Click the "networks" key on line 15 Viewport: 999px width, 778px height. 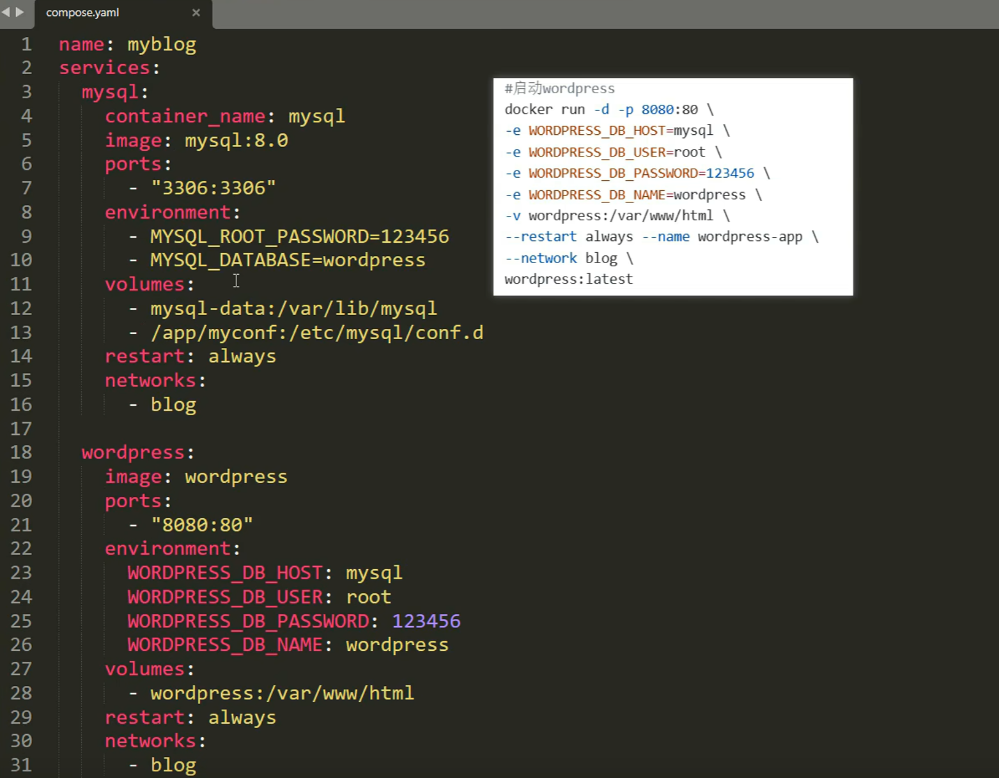pos(150,381)
